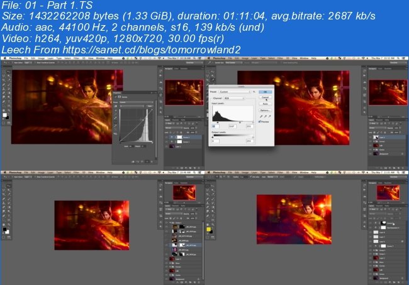Select the Eyedropper tool in the 10:46 AM frame
The image size is (409, 285).
pos(9,194)
